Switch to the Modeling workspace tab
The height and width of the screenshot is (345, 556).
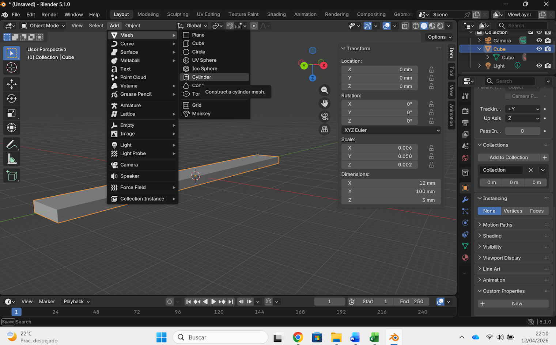coord(148,15)
